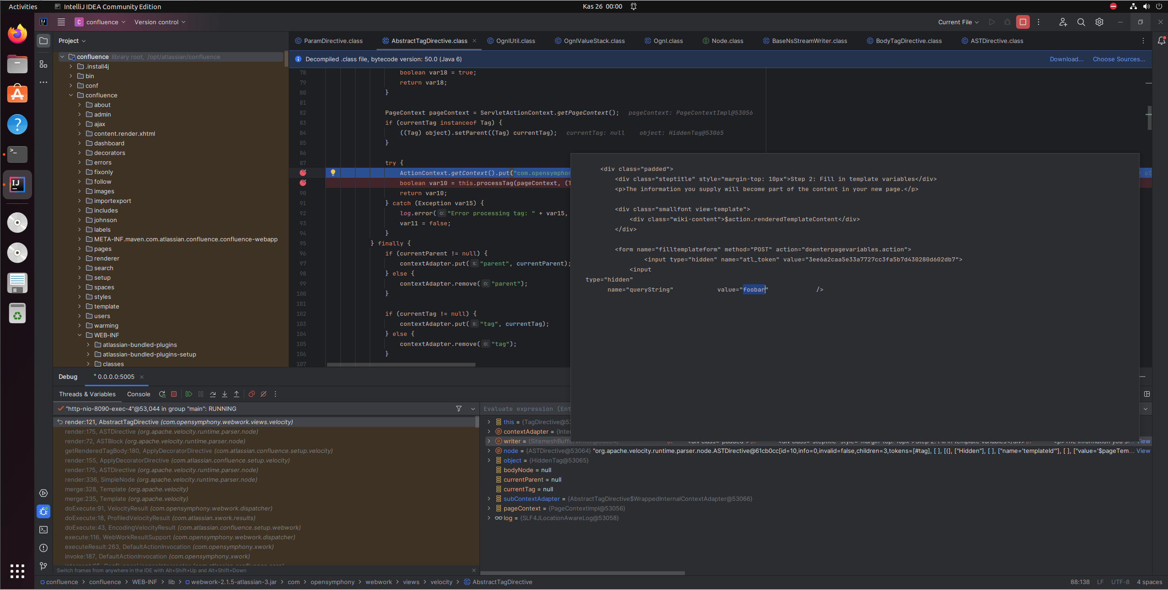Viewport: 1168px width, 590px height.
Task: Stop the debugger in the Debug toolbar
Action: tap(174, 394)
